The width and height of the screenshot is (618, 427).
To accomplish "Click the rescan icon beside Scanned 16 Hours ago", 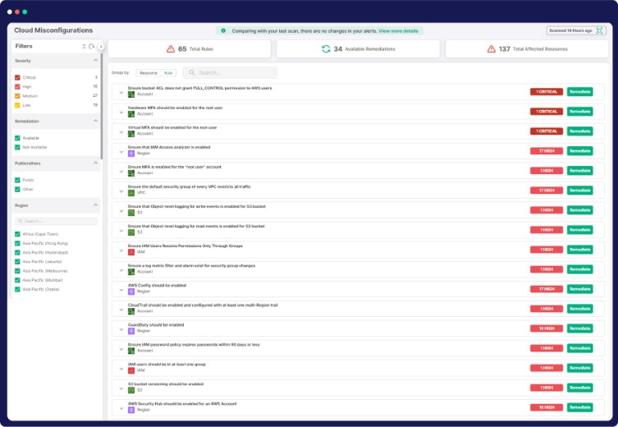I will click(x=598, y=30).
